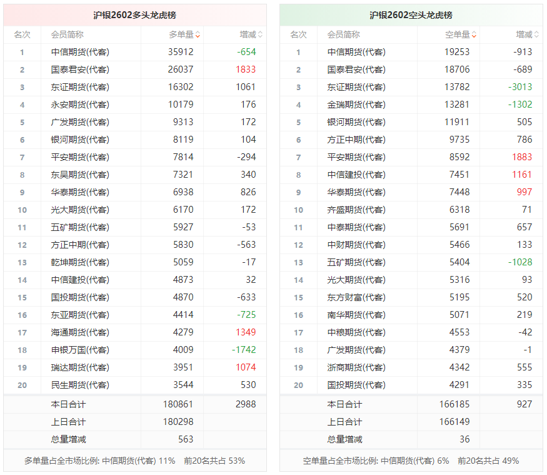This screenshot has width=547, height=475.
Task: Select 银河期货(代客) in long table
Action: click(80, 140)
